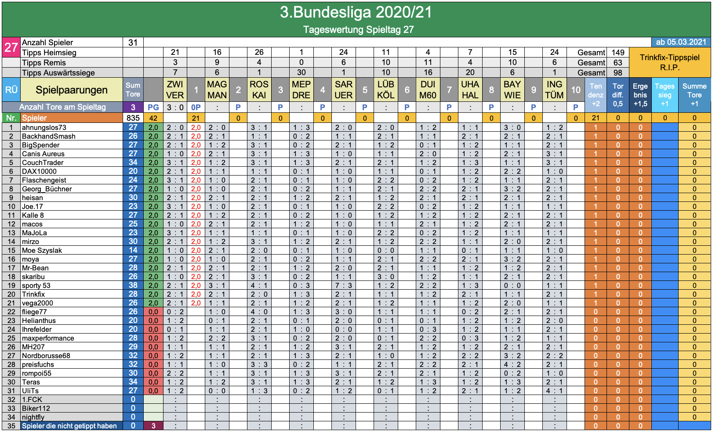The width and height of the screenshot is (712, 431).
Task: Click the 'Tipps Heimsieg' row label
Action: pos(49,53)
